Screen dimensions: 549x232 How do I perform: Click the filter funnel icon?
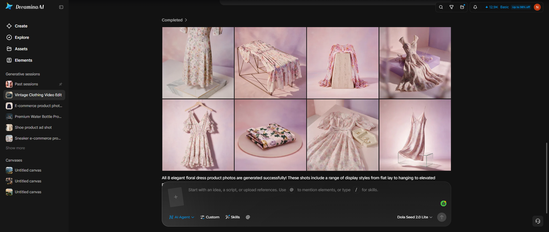451,7
